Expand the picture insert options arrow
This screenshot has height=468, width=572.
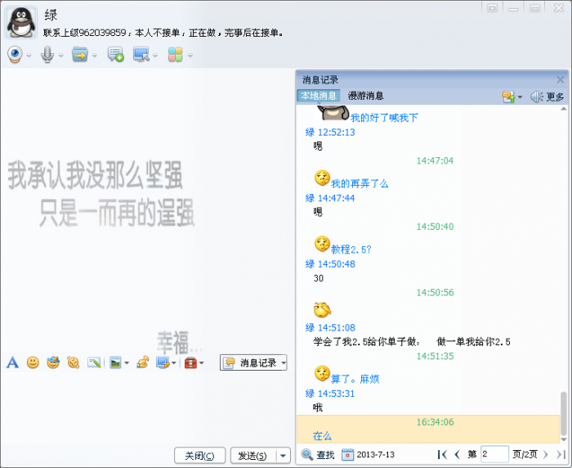(x=127, y=363)
